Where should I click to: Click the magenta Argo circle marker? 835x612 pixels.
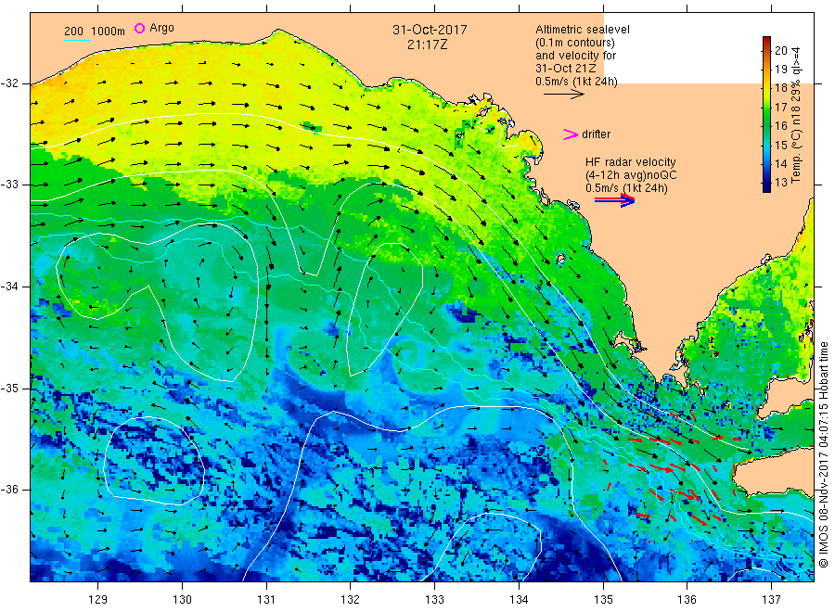tap(139, 28)
